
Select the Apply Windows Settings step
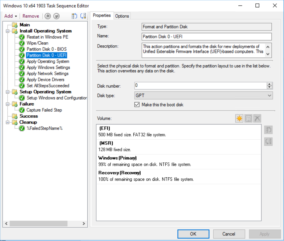click(x=48, y=68)
